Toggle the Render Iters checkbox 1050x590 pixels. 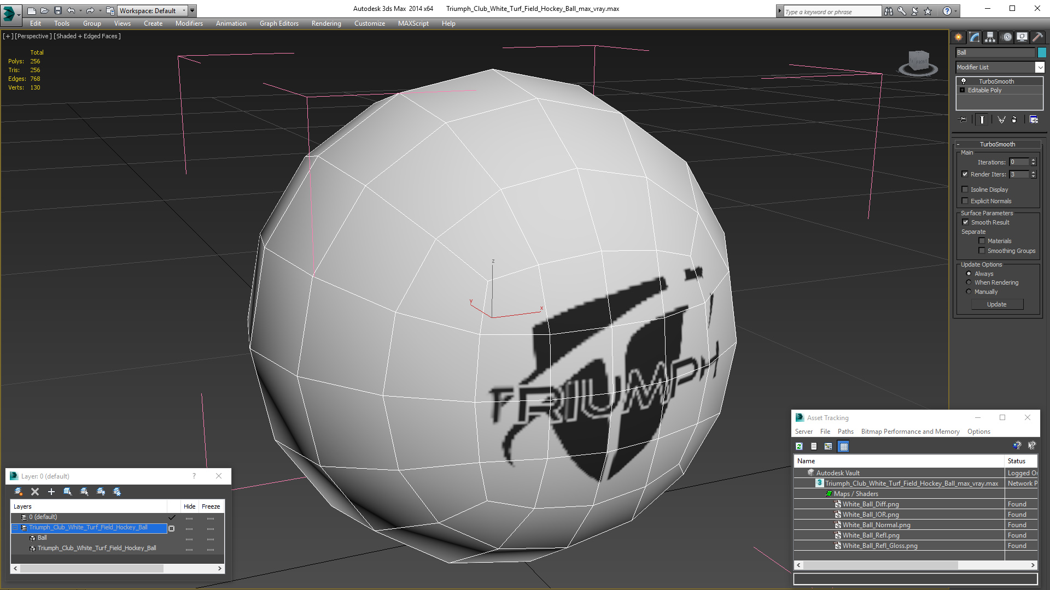pyautogui.click(x=965, y=174)
